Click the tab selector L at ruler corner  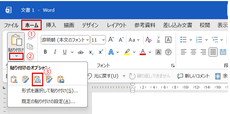click(x=4, y=88)
